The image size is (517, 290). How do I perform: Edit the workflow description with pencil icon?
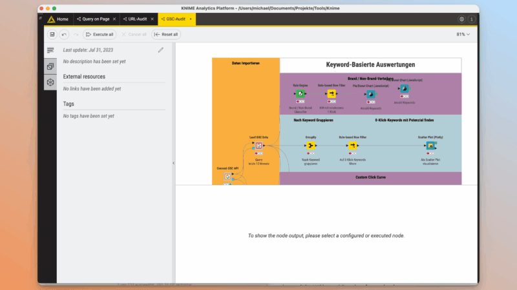(160, 50)
